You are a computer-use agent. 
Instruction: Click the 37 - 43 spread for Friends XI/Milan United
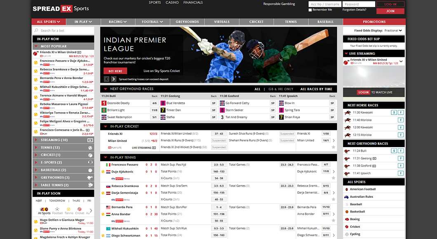pos(219,134)
